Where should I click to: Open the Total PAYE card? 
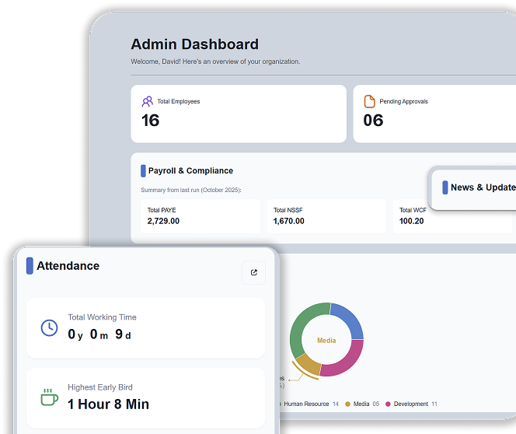[200, 216]
